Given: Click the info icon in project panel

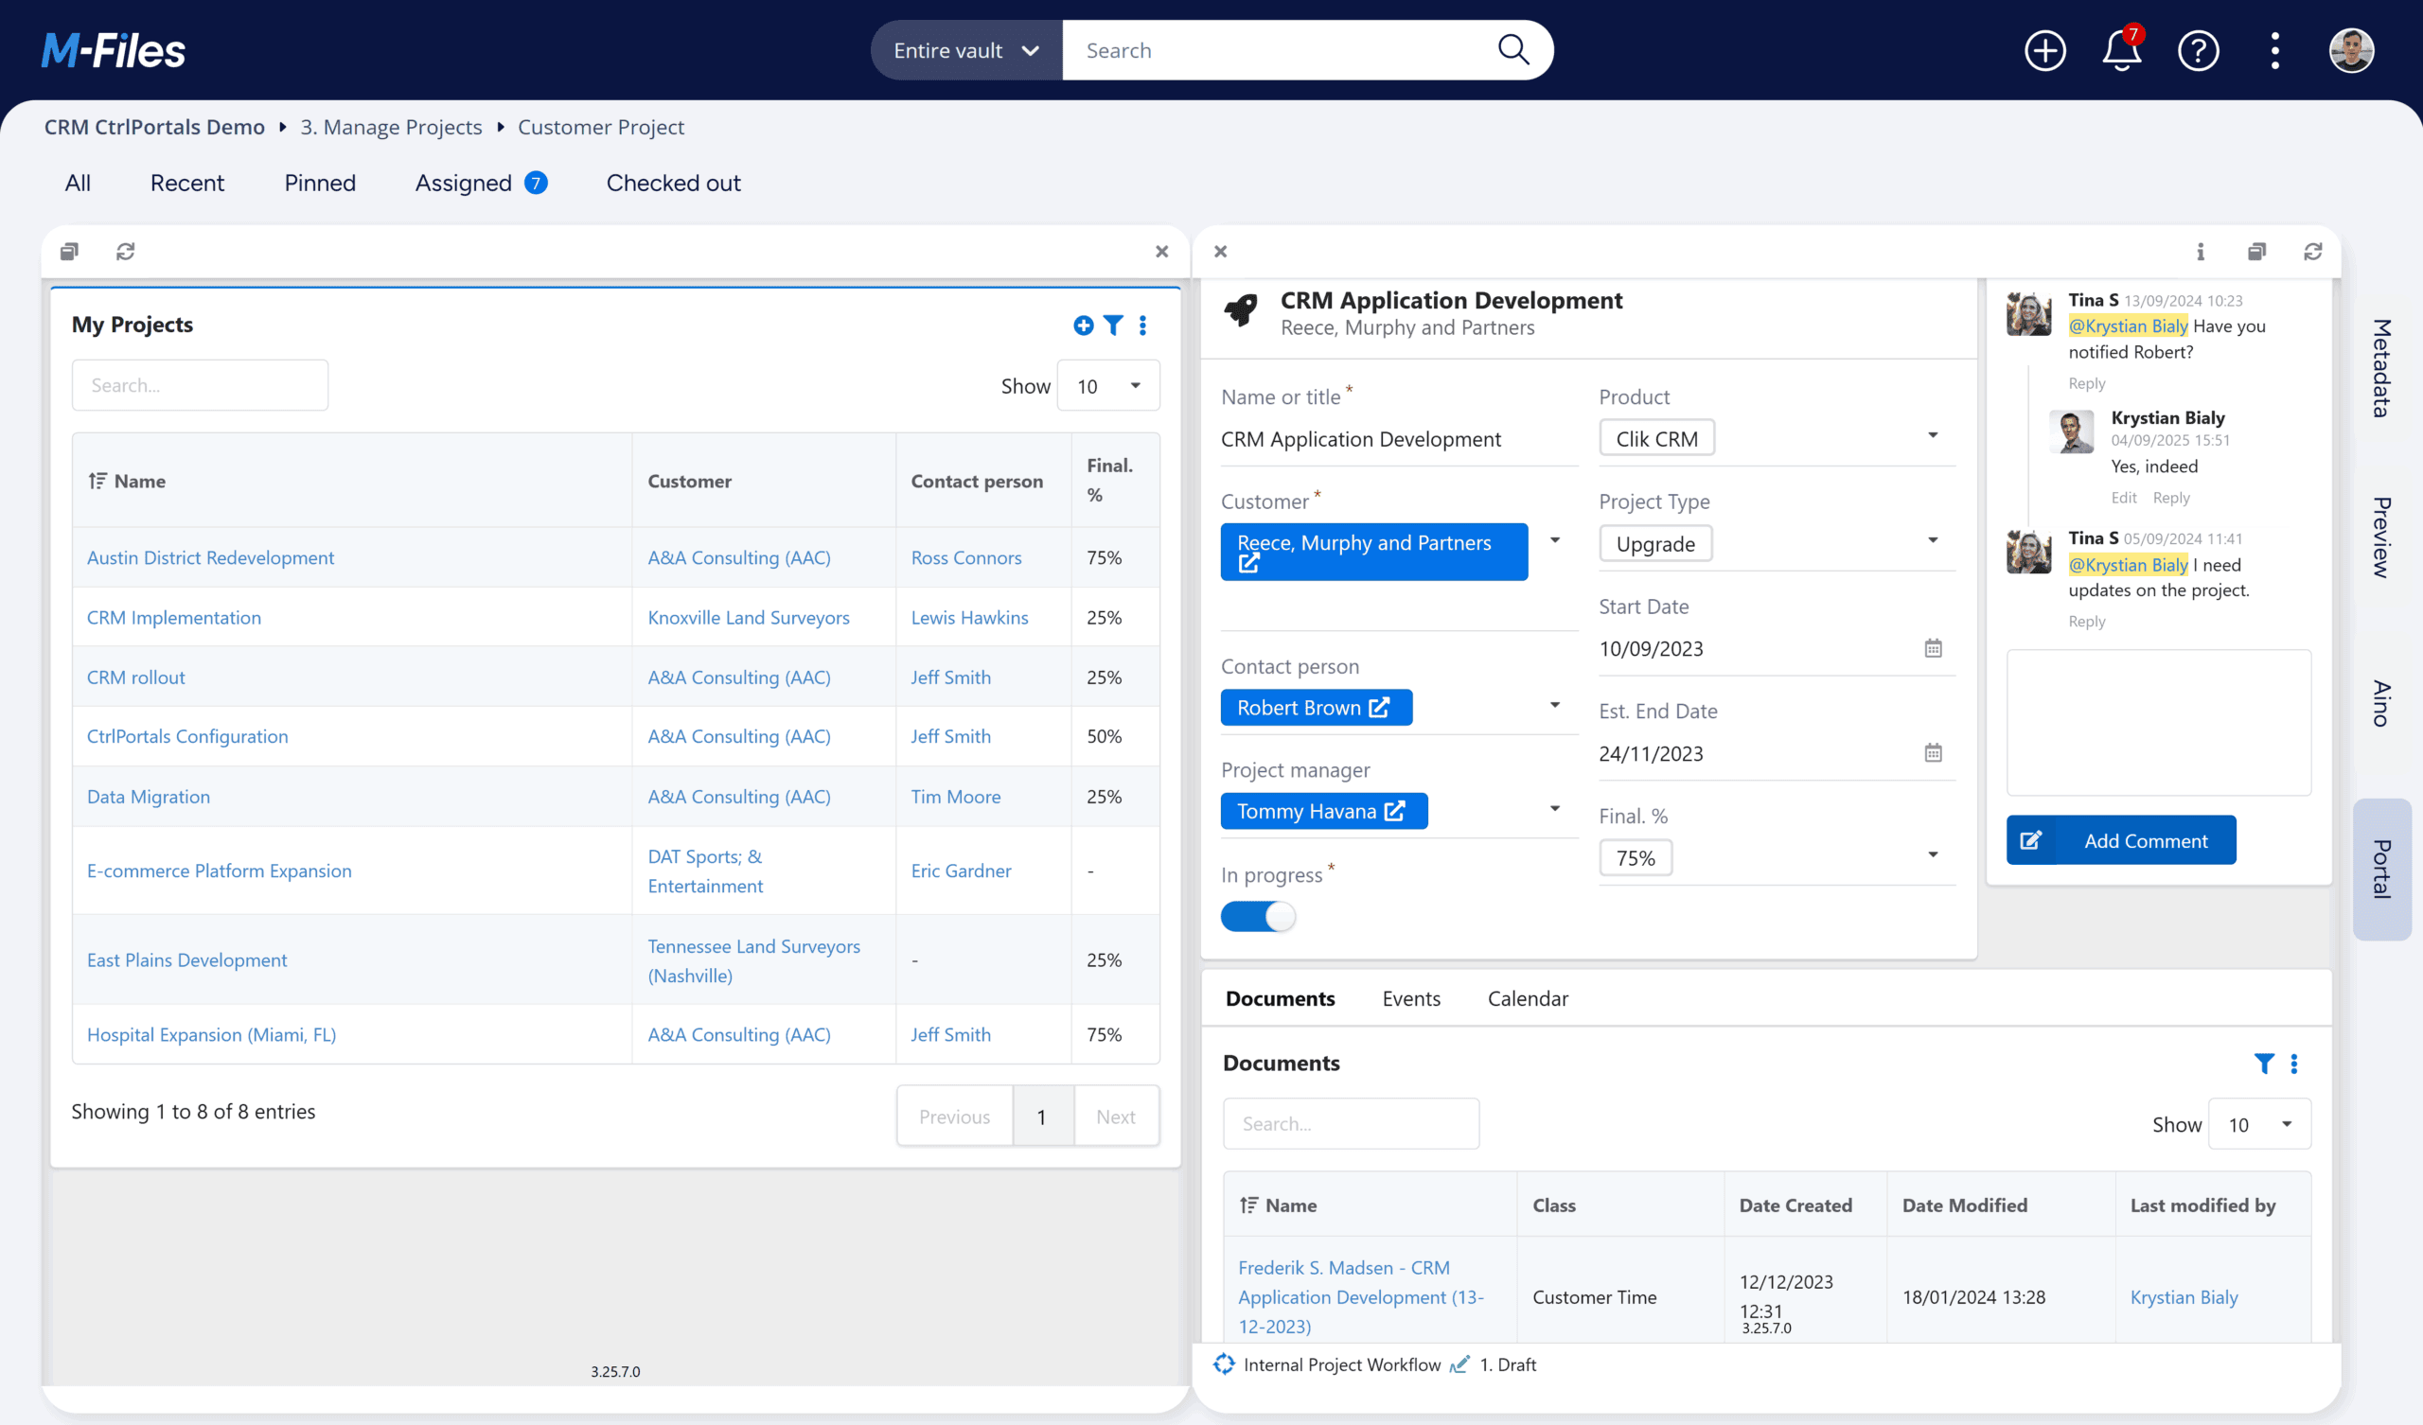Looking at the screenshot, I should (x=2199, y=251).
